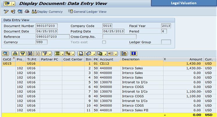Click the Document Number field
The width and height of the screenshot is (217, 117).
pyautogui.click(x=47, y=26)
